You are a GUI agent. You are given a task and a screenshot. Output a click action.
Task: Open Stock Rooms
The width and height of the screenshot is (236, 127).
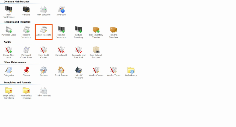click(x=61, y=70)
